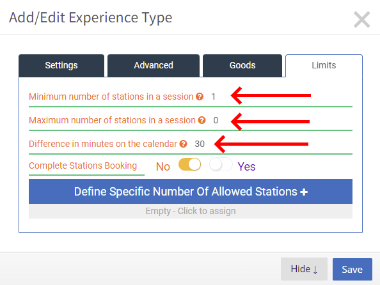Select the Limits tab
The image size is (380, 285).
[324, 66]
